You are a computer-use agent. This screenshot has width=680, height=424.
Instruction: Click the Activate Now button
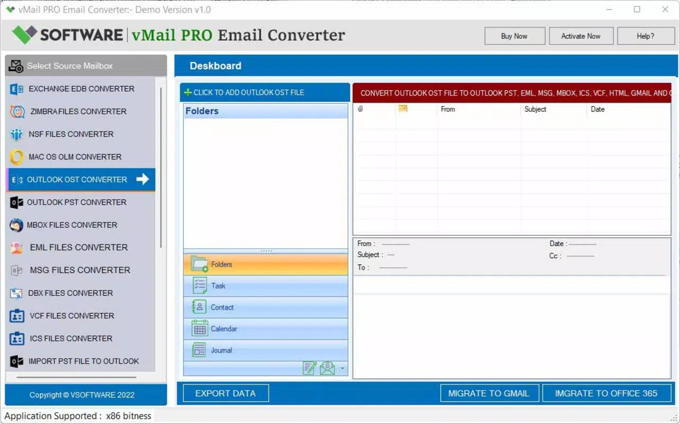click(581, 36)
